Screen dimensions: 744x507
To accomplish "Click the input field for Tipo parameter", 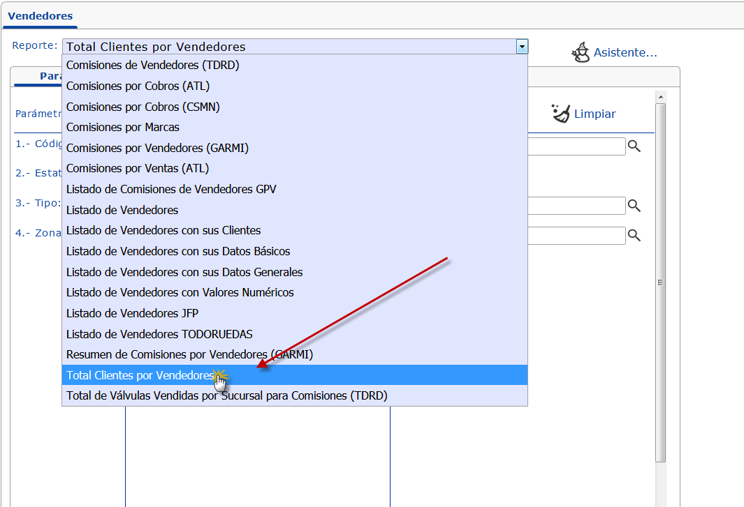I will 576,206.
